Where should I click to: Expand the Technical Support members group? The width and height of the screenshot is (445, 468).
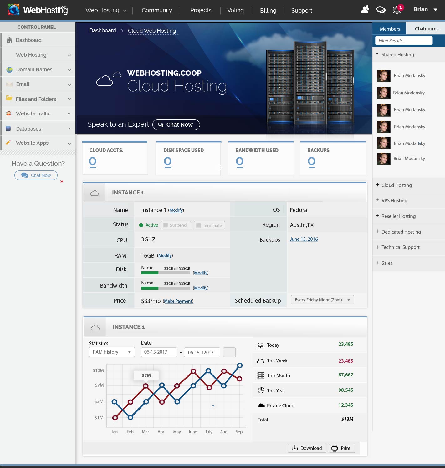[377, 247]
